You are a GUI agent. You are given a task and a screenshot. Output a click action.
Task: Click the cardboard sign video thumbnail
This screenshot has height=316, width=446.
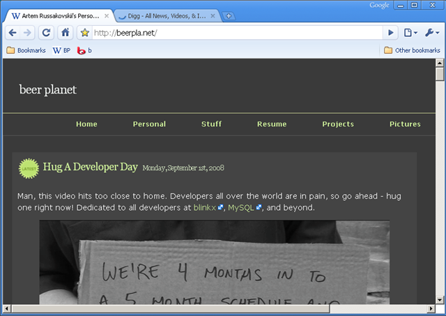(215, 262)
